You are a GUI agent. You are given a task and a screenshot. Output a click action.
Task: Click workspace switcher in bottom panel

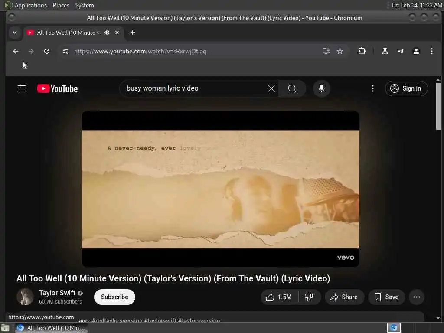pos(394,328)
